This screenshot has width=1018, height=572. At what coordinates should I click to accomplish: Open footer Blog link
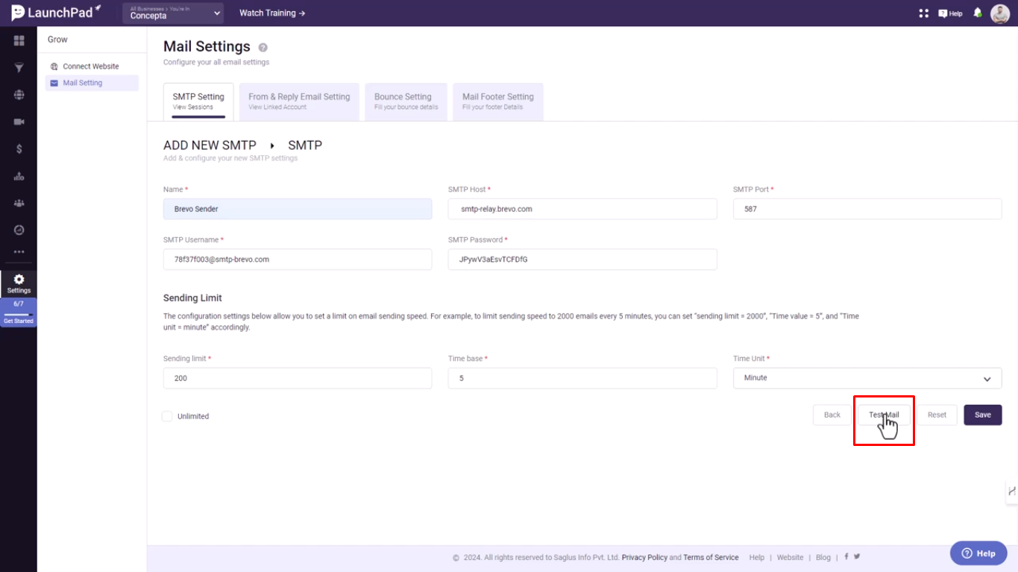(x=823, y=557)
